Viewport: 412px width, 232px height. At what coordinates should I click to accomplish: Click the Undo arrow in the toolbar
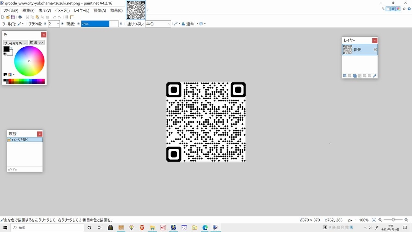click(55, 17)
